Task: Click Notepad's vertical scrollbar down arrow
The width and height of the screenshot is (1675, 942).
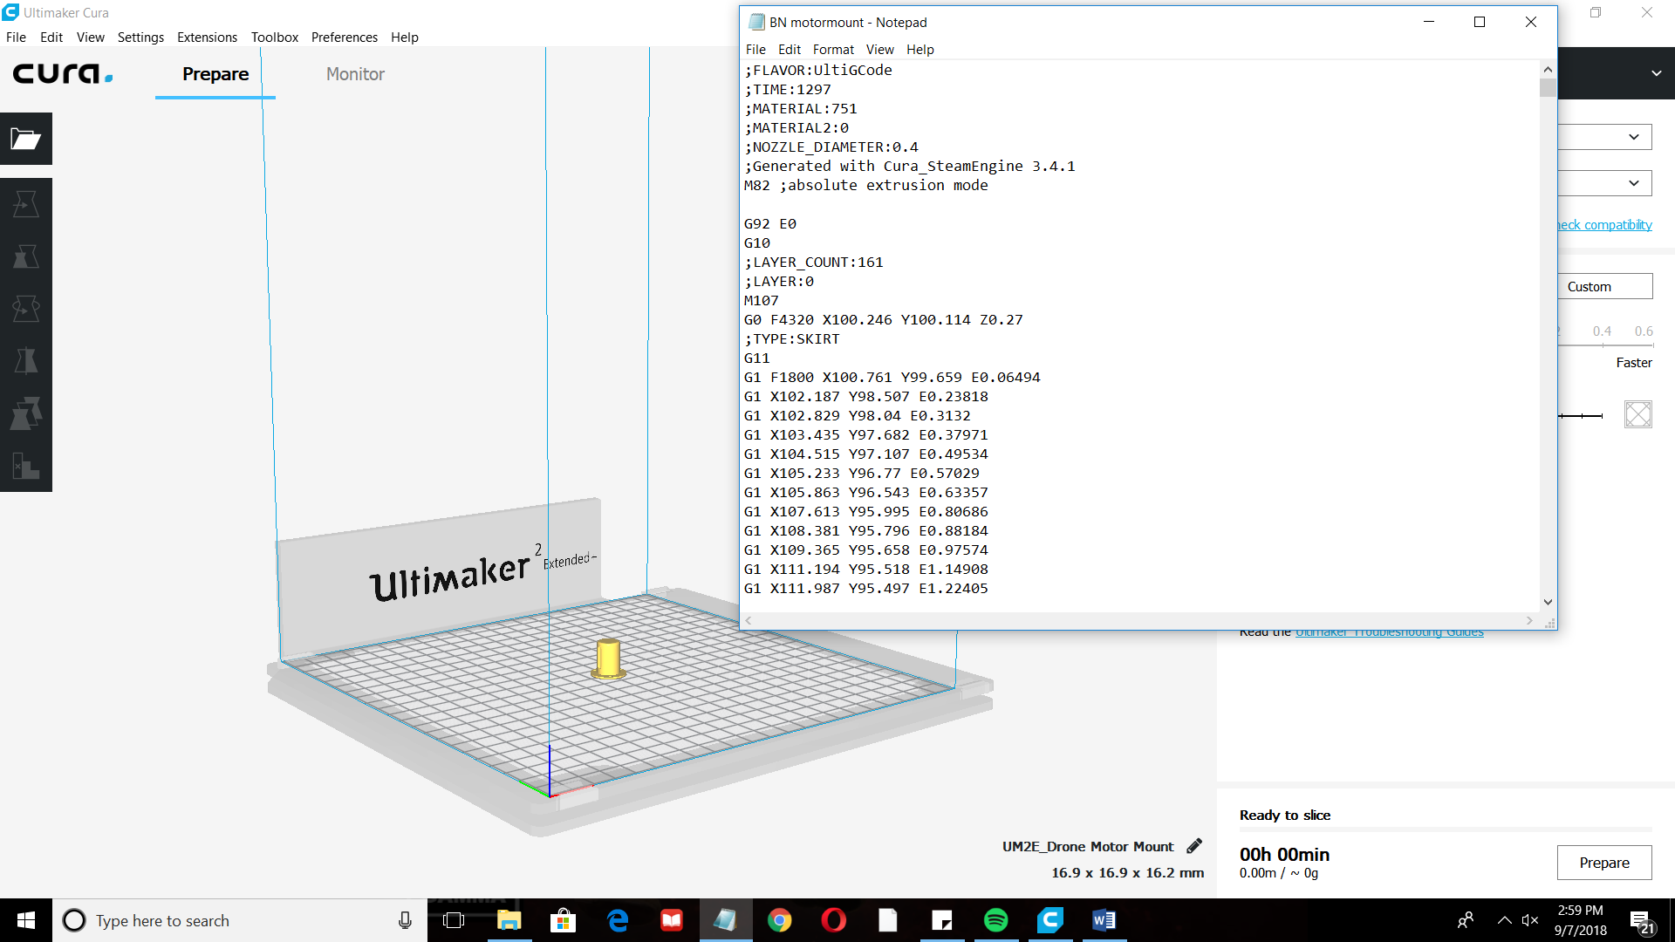Action: pos(1548,602)
